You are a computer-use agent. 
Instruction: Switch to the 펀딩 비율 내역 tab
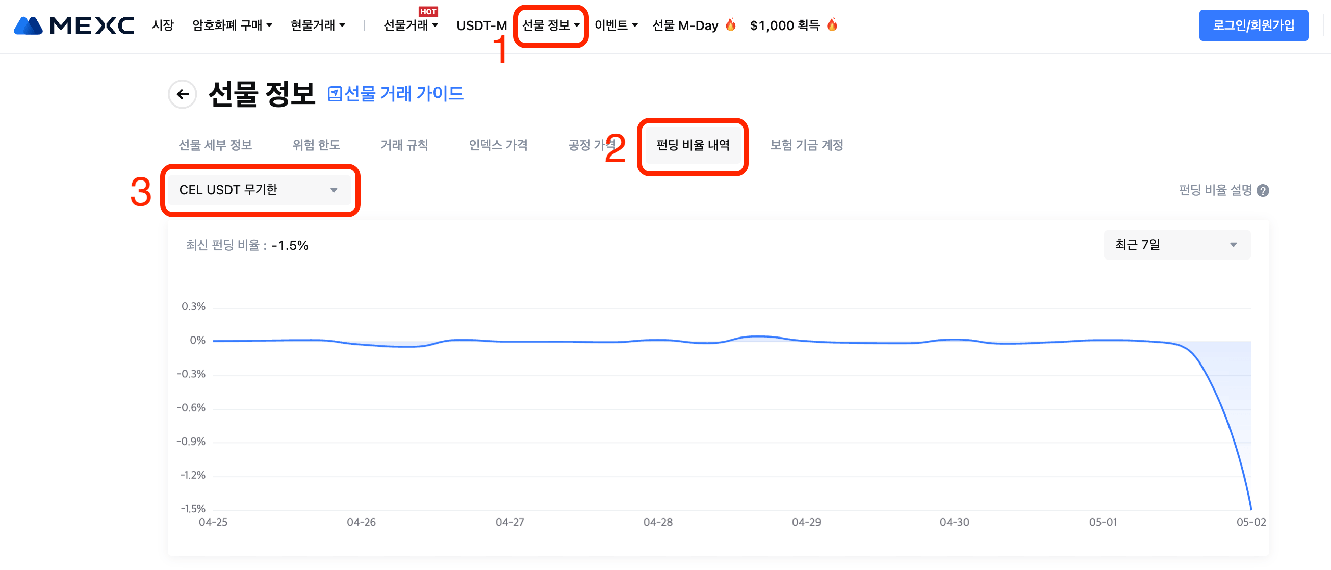pos(693,145)
